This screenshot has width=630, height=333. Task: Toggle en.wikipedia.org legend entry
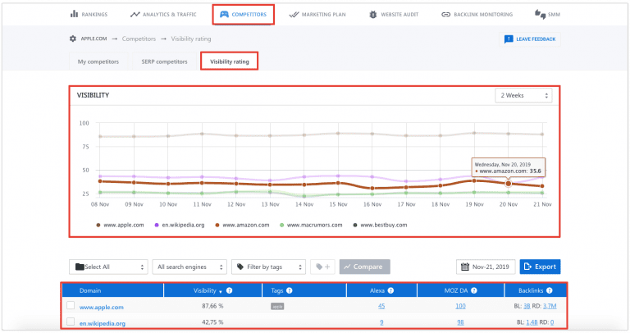(x=179, y=225)
